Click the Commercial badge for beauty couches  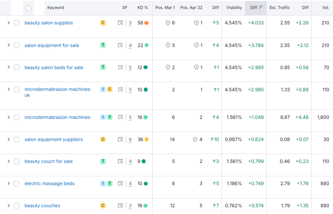tap(103, 206)
